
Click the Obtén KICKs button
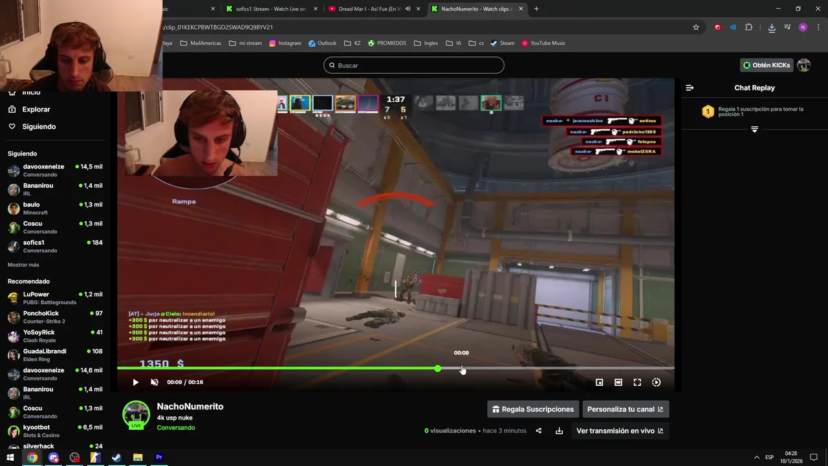(767, 65)
